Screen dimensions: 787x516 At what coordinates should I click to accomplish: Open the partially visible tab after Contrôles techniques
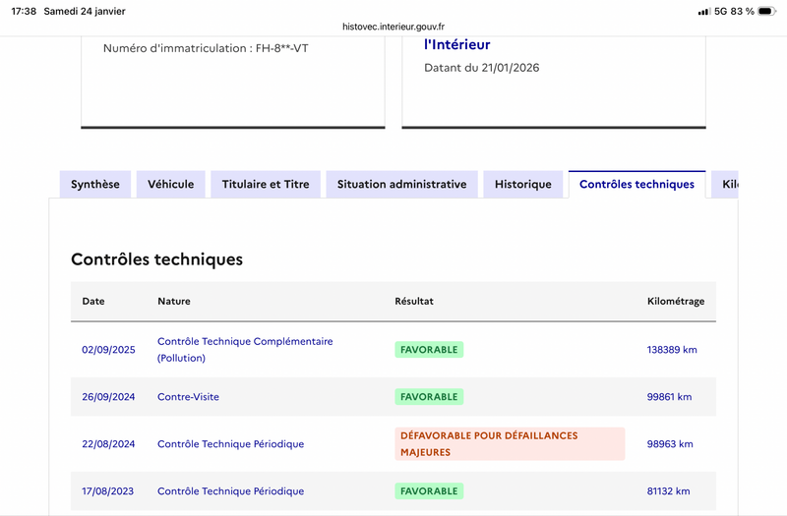tap(727, 185)
